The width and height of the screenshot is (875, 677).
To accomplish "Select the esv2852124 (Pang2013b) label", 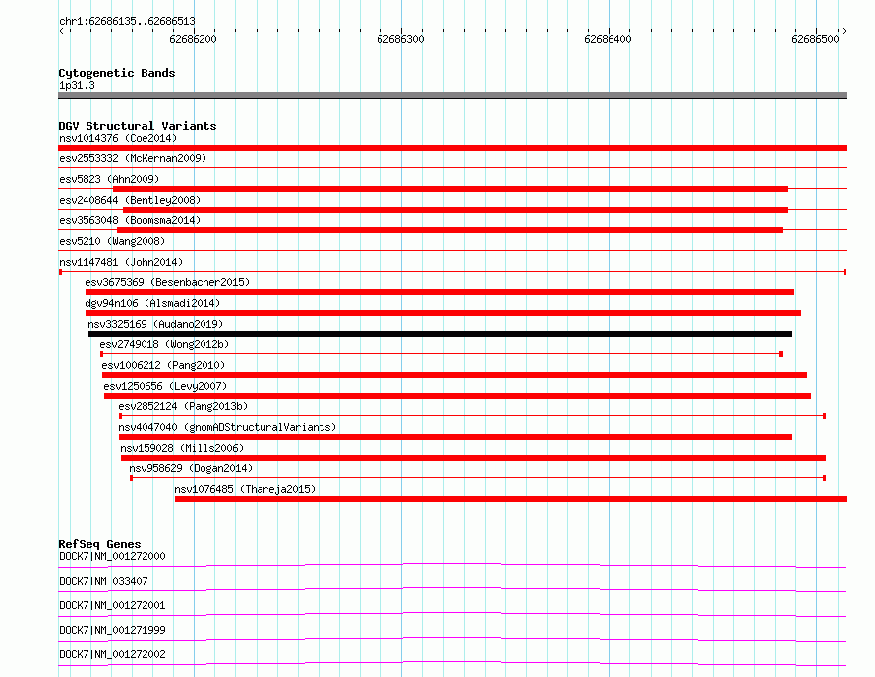I will [183, 406].
